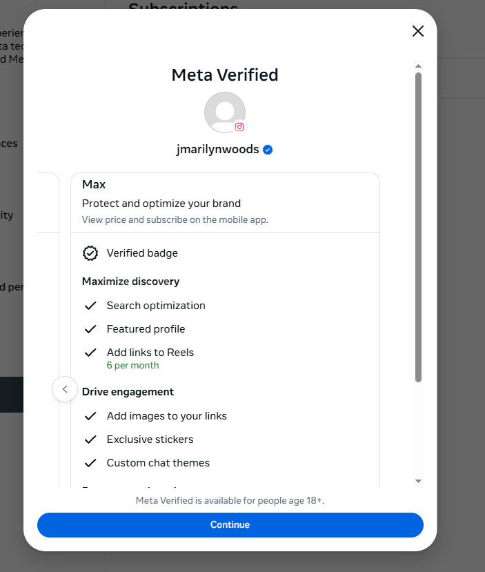485x572 pixels.
Task: Select the Max plan title
Action: tap(94, 184)
